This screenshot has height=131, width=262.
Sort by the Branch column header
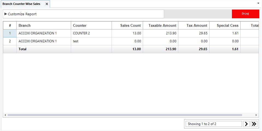click(43, 25)
